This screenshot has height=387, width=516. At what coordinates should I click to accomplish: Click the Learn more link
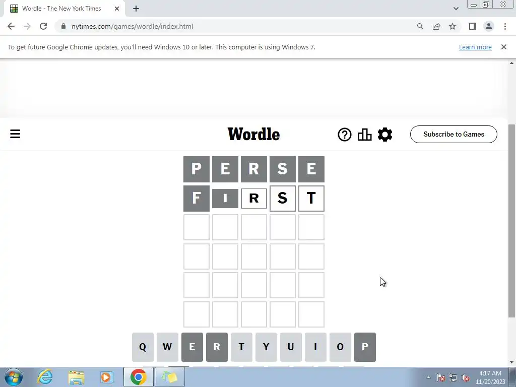tap(475, 47)
